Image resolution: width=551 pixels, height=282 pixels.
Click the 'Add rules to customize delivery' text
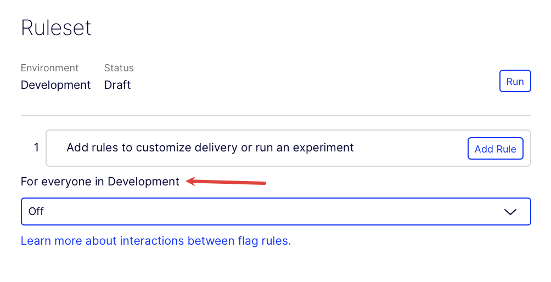[x=210, y=148]
